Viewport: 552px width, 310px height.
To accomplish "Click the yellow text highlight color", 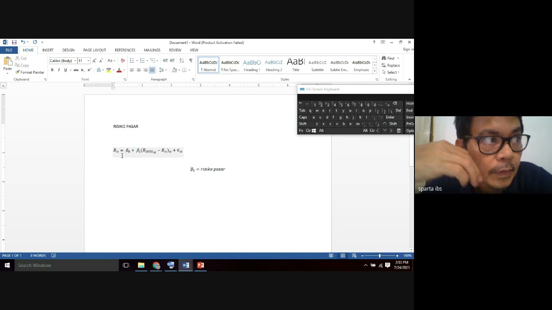I will [x=109, y=70].
